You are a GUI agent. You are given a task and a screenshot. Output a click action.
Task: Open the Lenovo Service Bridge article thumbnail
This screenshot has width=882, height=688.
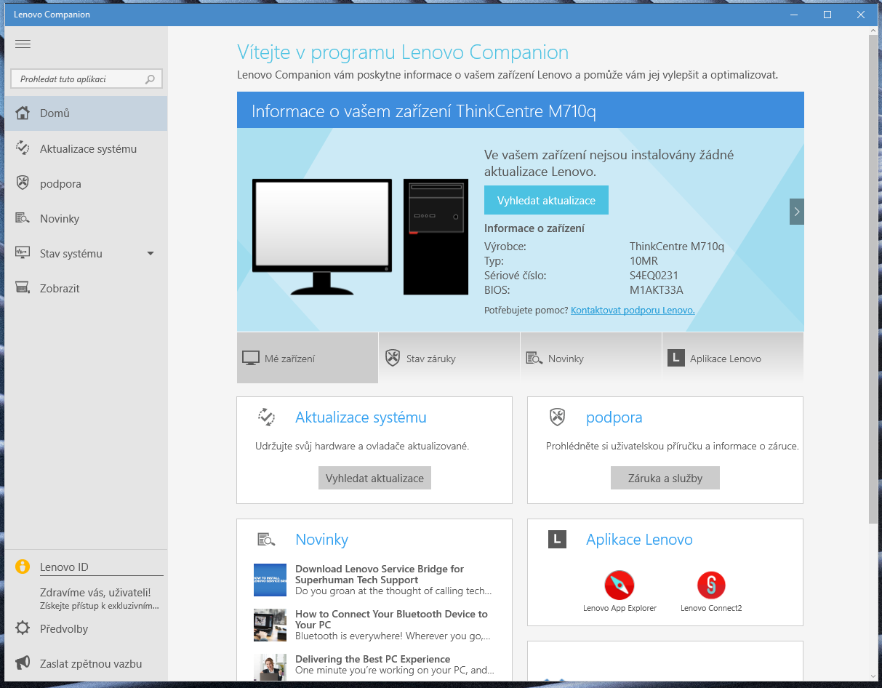[270, 580]
